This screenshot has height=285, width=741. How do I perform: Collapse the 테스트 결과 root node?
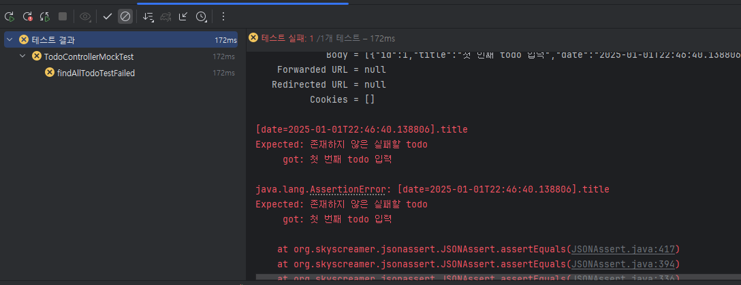(10, 39)
